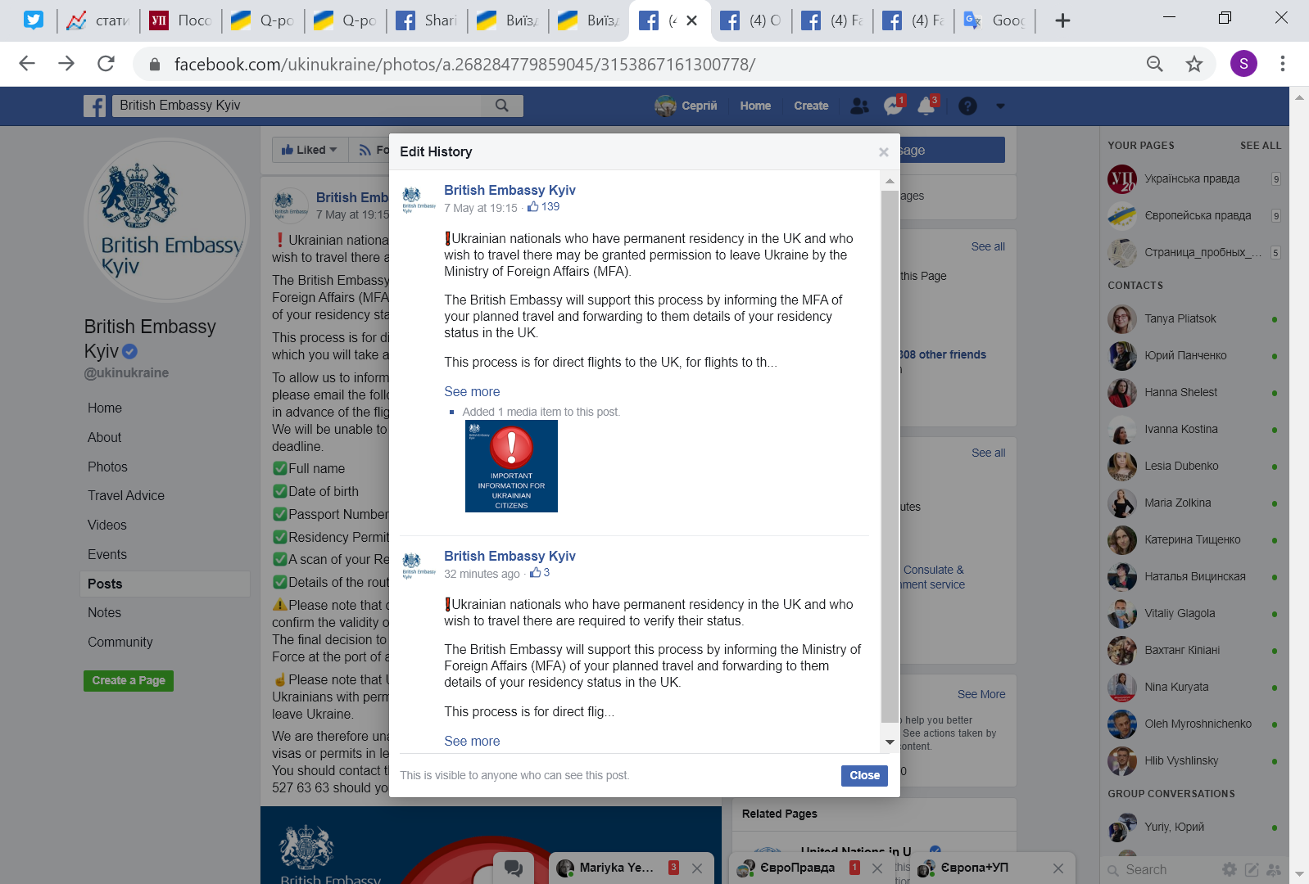Open the Important Information image thumbnail
Image resolution: width=1309 pixels, height=884 pixels.
click(511, 467)
